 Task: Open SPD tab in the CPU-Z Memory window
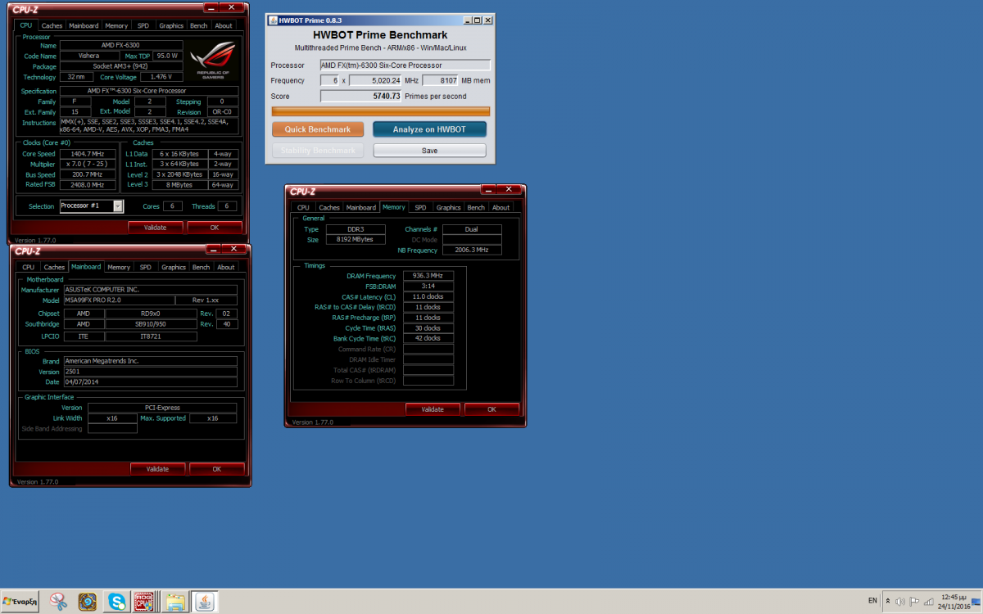pos(420,207)
